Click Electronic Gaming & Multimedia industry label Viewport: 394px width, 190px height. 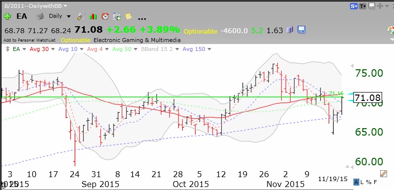[x=137, y=40]
